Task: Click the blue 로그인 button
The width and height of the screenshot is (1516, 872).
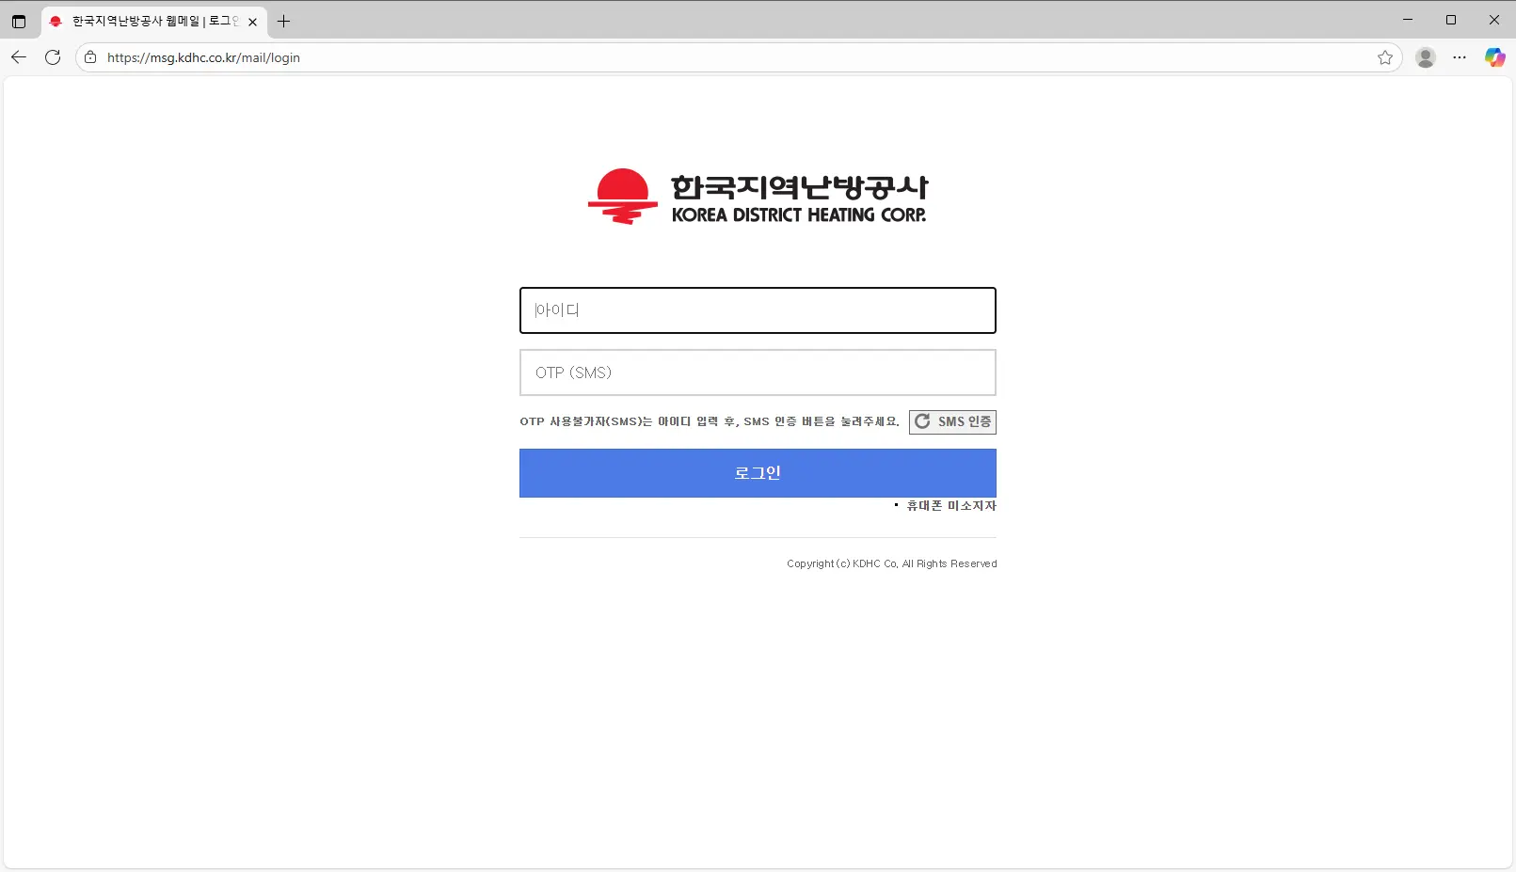Action: (x=757, y=473)
